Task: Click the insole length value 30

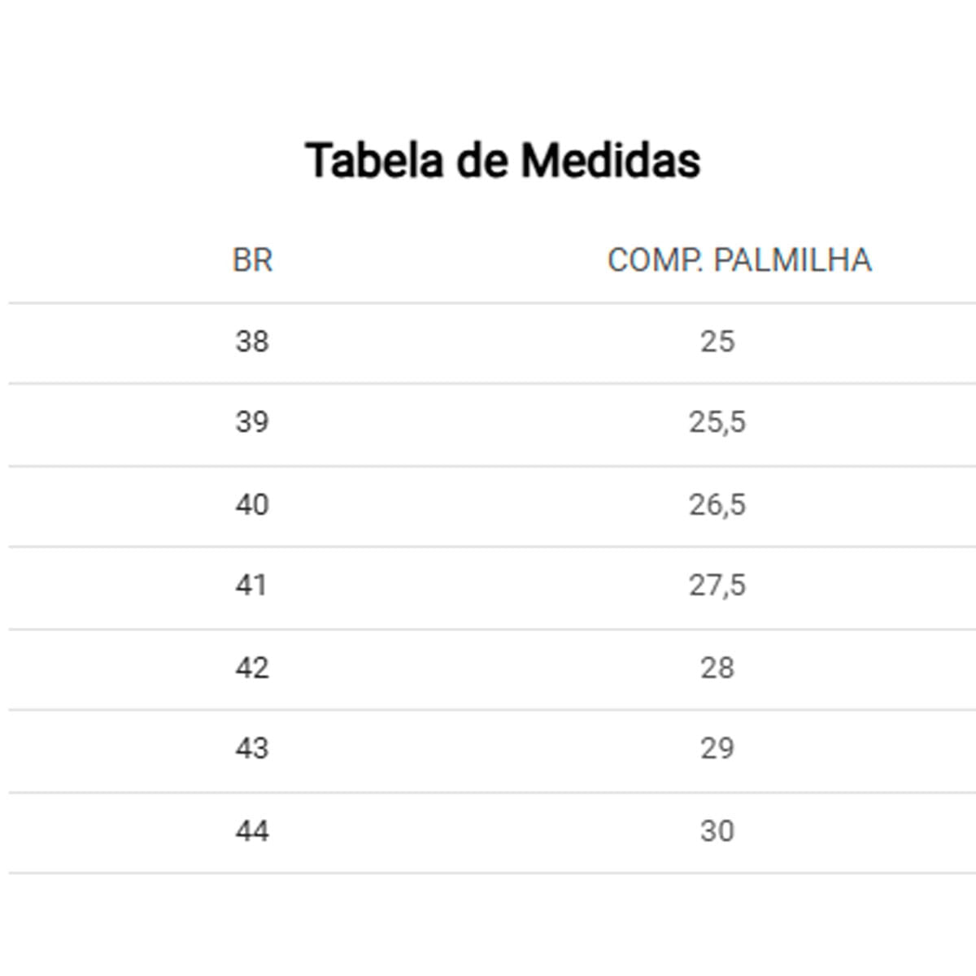Action: tap(717, 831)
